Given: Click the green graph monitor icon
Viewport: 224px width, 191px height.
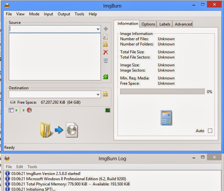Looking at the screenshot, I should (108, 110).
